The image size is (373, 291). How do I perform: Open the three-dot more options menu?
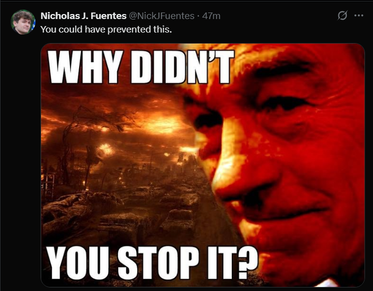[x=358, y=16]
